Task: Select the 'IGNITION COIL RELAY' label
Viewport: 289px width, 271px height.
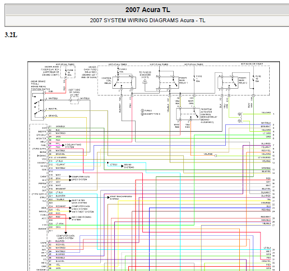Action: [107, 81]
